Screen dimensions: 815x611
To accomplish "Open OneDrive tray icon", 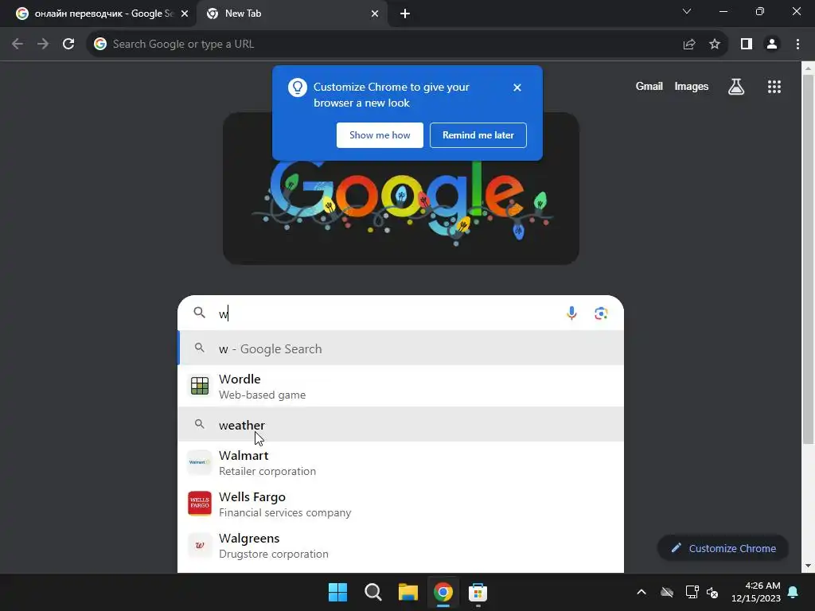I will coord(667,592).
